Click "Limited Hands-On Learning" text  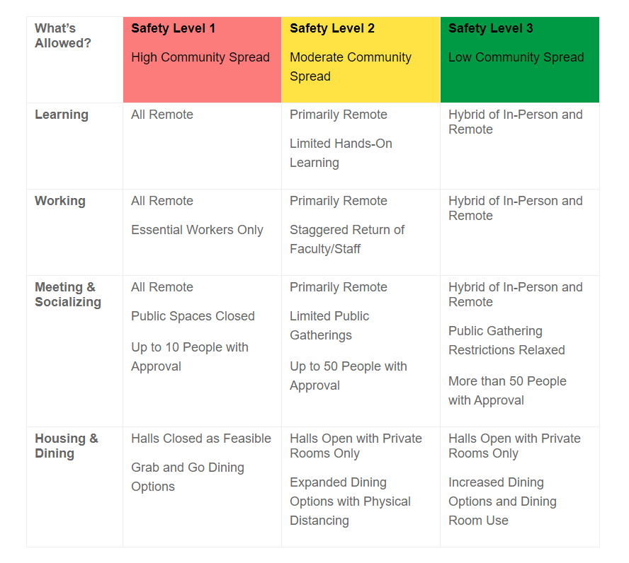[x=341, y=153]
